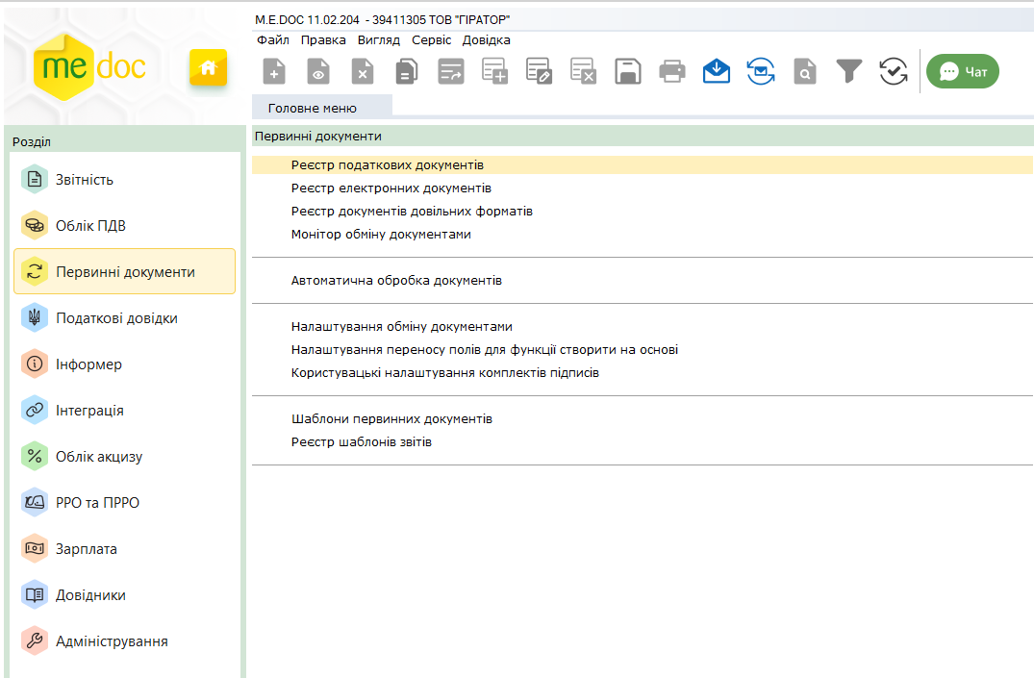Open Реєстр документів довільних форматів
The image size is (1034, 678).
coord(412,211)
